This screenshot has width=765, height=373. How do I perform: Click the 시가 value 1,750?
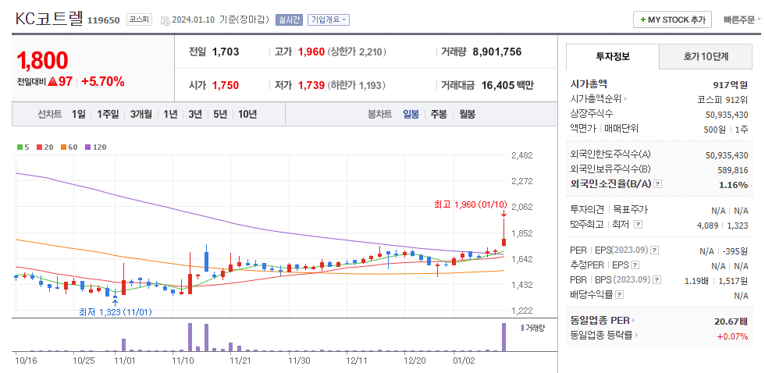click(x=226, y=85)
